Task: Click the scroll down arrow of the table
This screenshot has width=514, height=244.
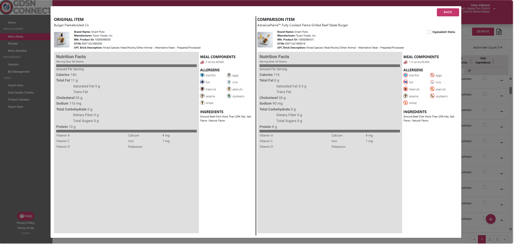Action: point(511,229)
